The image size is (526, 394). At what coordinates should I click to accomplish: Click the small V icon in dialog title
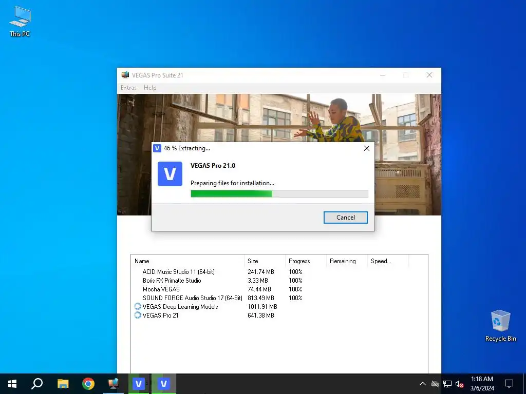click(x=157, y=148)
